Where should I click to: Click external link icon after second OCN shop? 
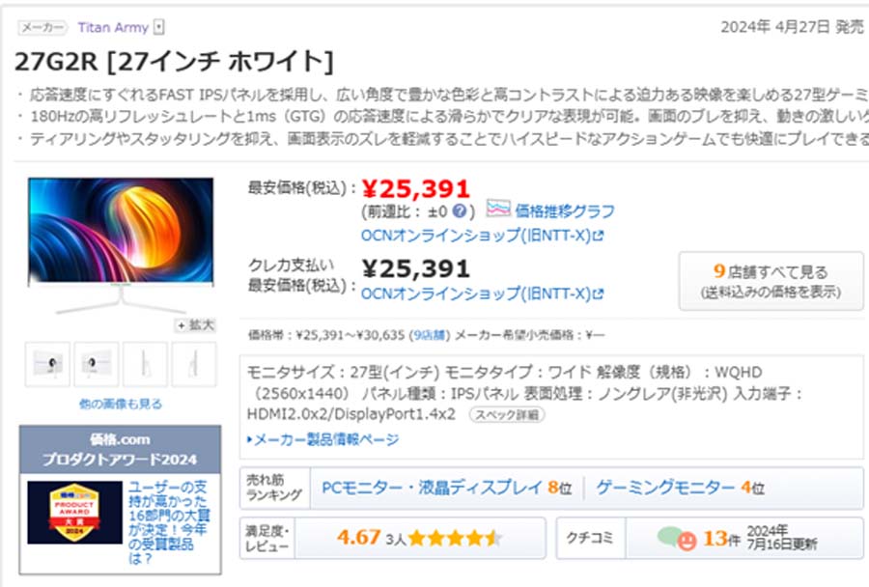point(598,293)
